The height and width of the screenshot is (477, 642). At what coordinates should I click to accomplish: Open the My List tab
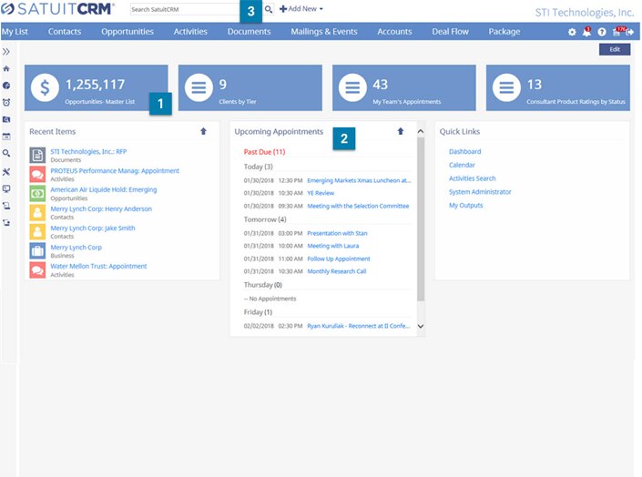[15, 32]
